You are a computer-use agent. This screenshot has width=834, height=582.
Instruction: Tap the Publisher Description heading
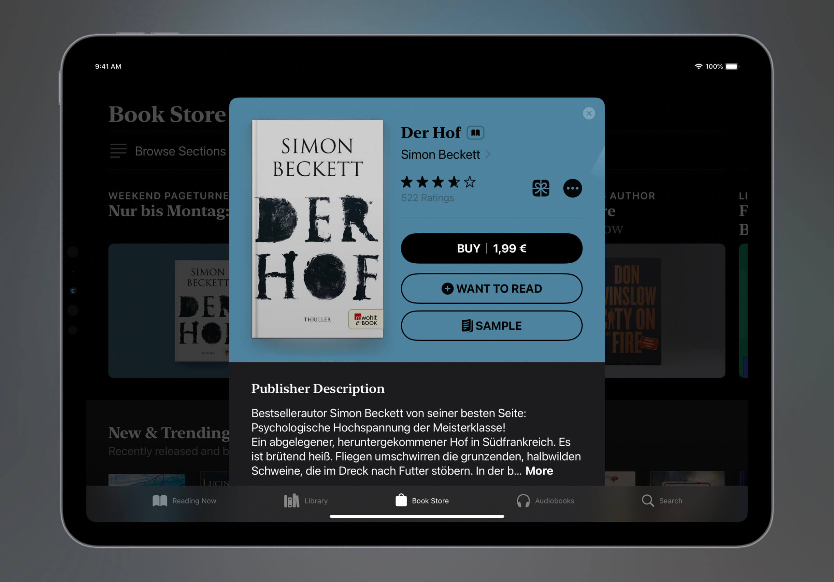318,389
